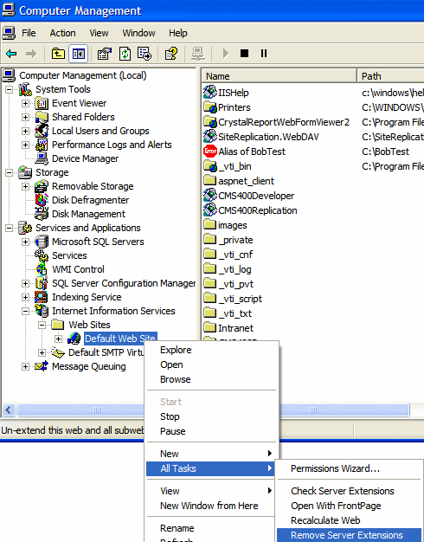Click the Services gear icon

(x=42, y=255)
